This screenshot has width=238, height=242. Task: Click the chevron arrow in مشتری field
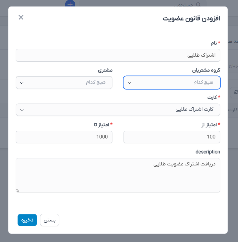[22, 83]
